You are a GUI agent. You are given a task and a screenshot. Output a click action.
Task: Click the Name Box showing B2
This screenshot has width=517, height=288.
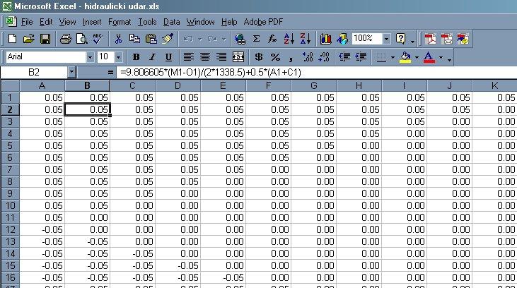pos(34,73)
